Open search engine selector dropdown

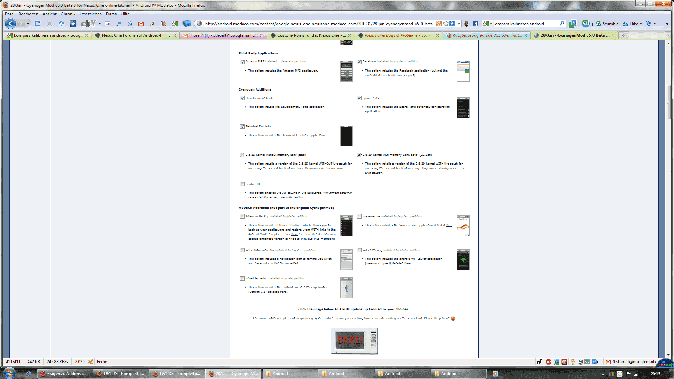[x=491, y=24]
